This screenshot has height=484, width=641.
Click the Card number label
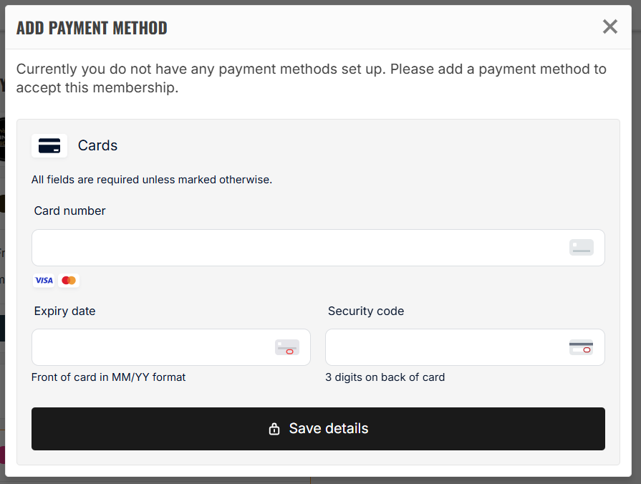point(70,211)
